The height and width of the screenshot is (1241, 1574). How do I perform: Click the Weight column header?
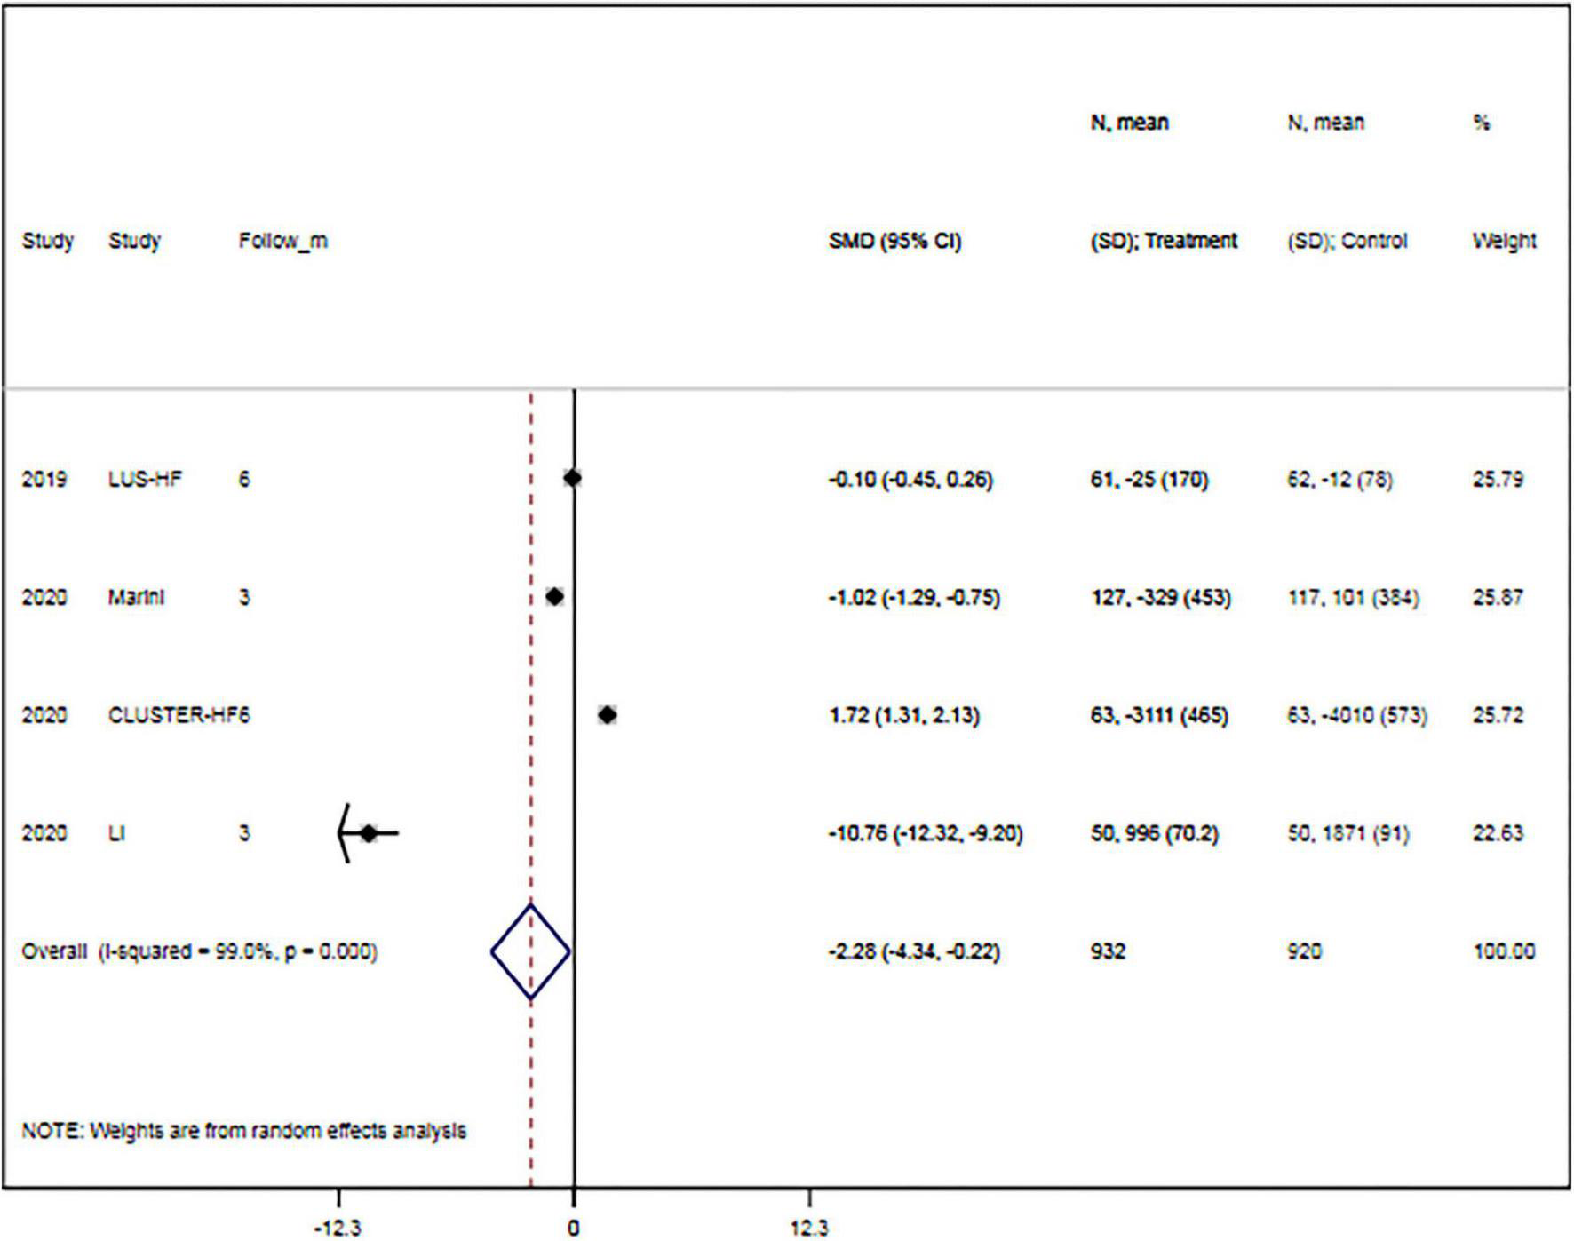click(x=1504, y=240)
